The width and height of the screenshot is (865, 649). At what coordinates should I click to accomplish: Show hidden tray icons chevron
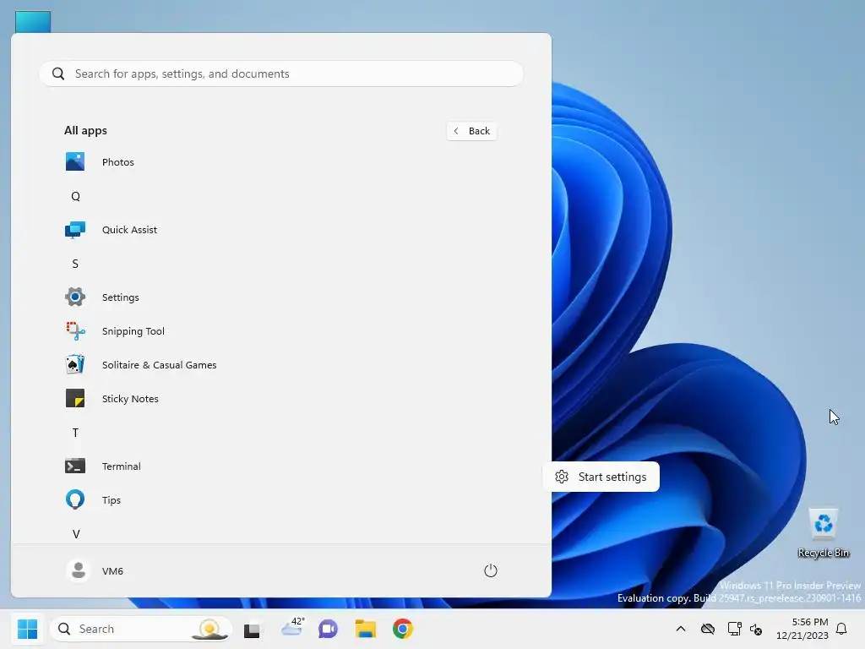tap(681, 629)
